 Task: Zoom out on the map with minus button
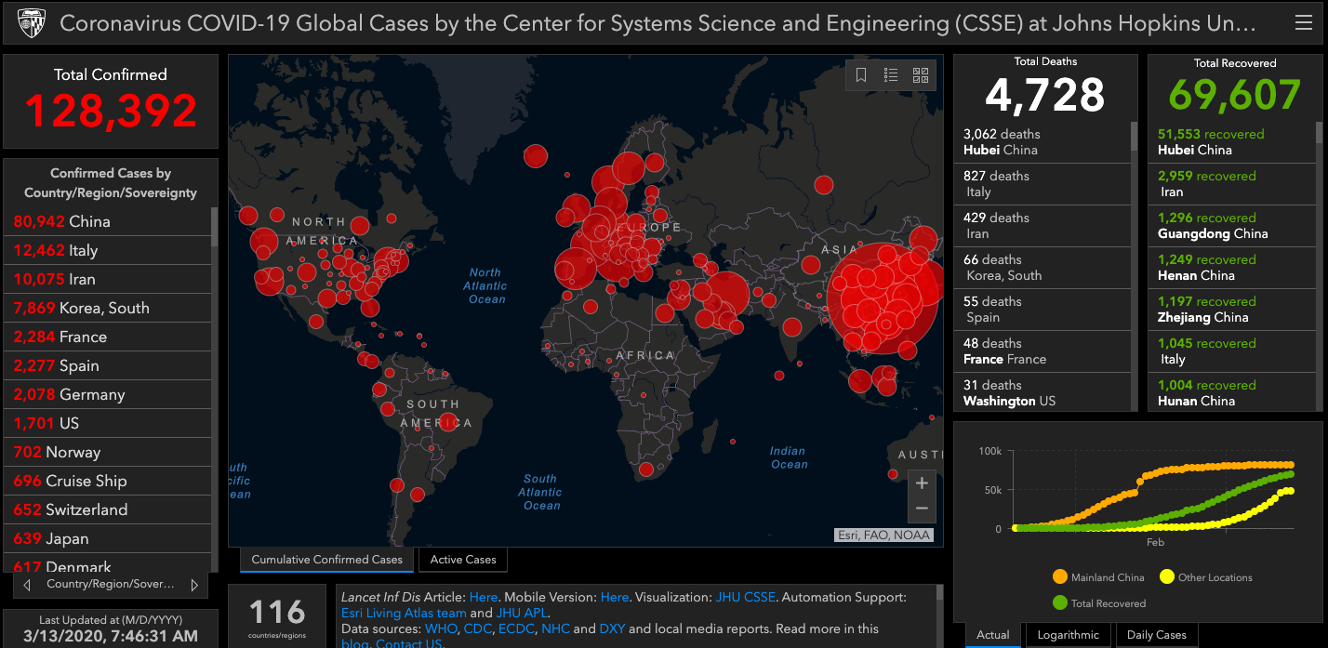922,509
